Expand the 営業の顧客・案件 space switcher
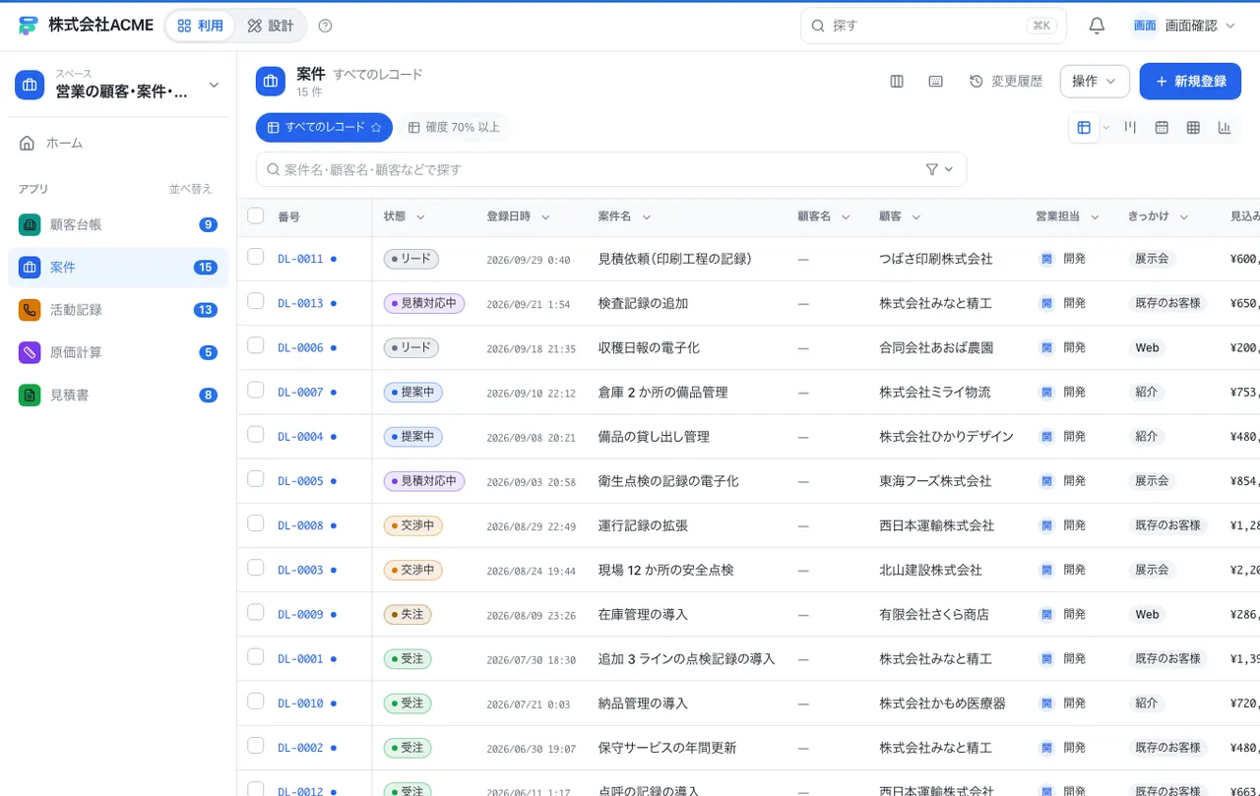Screen dimensions: 1260x796 coord(118,85)
